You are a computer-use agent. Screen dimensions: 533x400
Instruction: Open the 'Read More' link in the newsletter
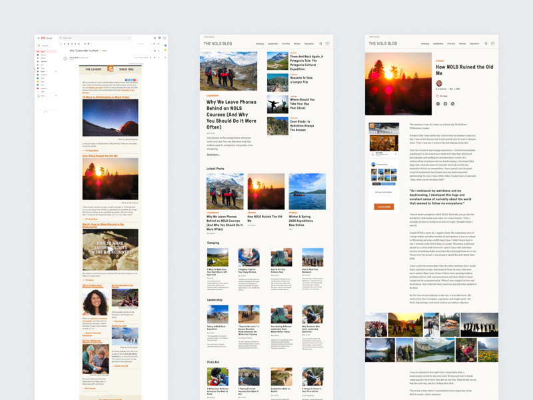pyautogui.click(x=94, y=151)
